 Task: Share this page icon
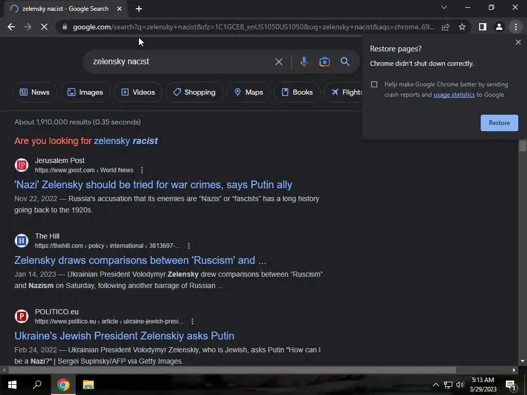(446, 27)
